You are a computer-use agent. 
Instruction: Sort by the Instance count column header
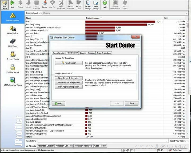(x=124, y=18)
